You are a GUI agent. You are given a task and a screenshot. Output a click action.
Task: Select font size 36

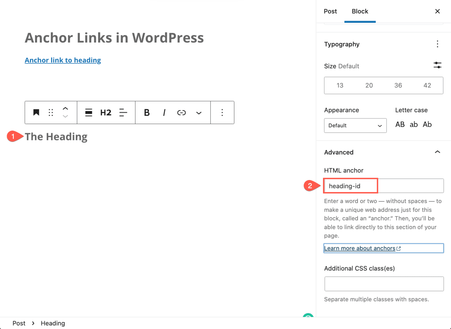tap(398, 85)
